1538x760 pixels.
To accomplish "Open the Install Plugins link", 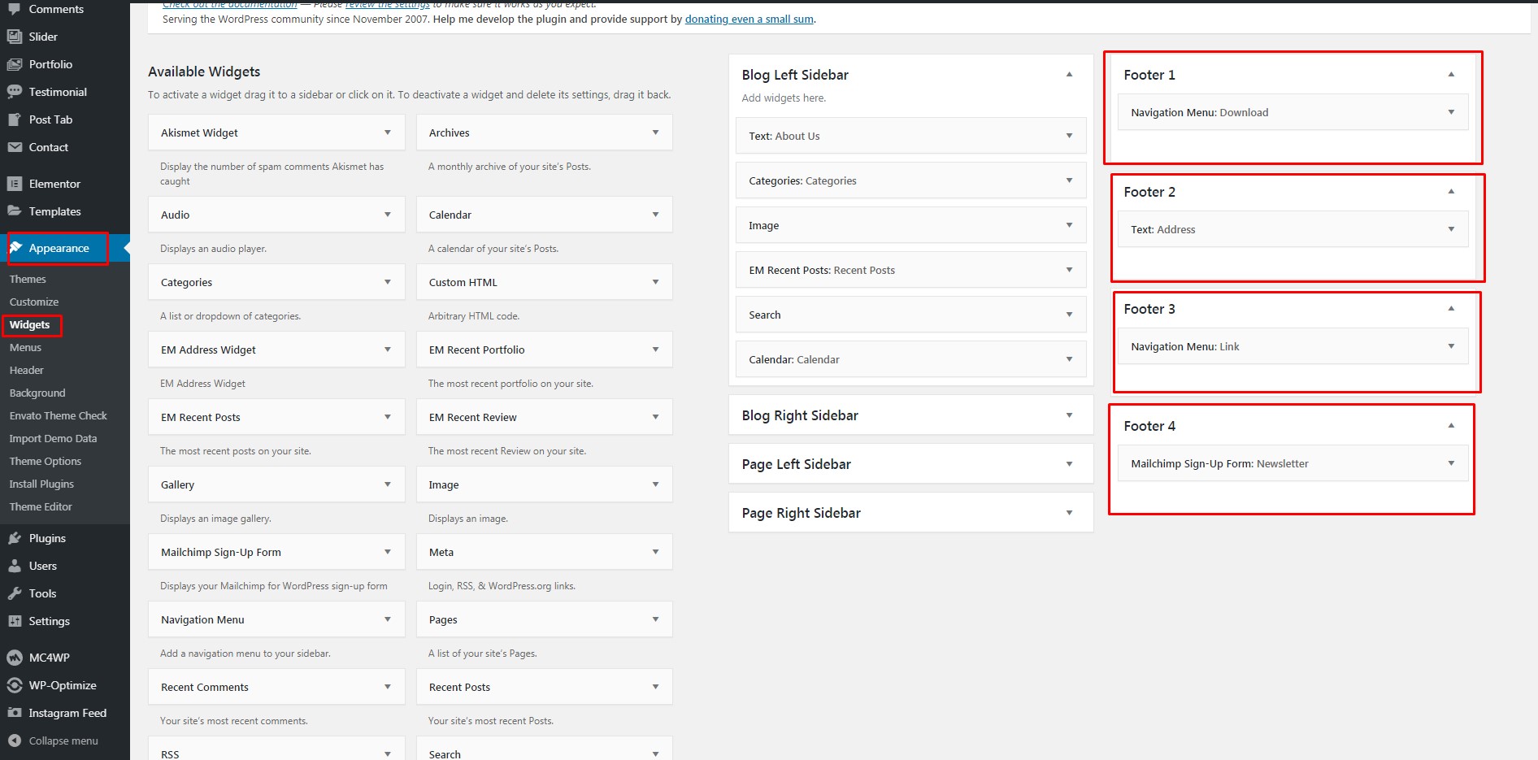I will [x=41, y=484].
